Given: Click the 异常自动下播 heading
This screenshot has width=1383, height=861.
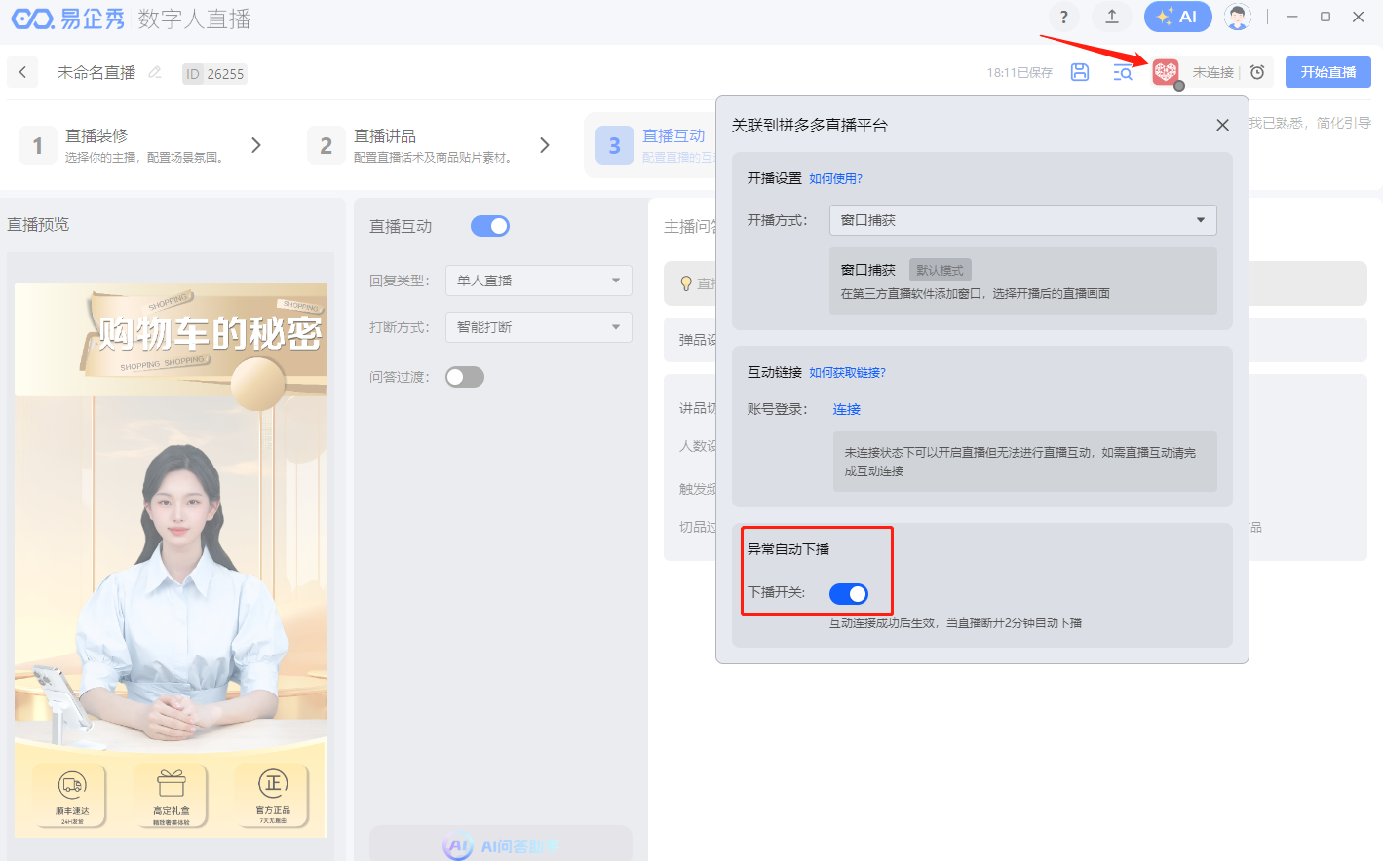Looking at the screenshot, I should point(788,549).
